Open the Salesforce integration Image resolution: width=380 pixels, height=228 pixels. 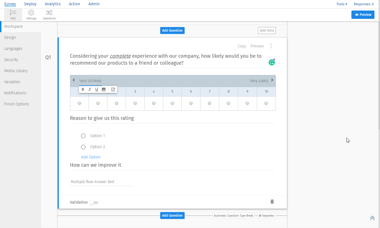49,14
